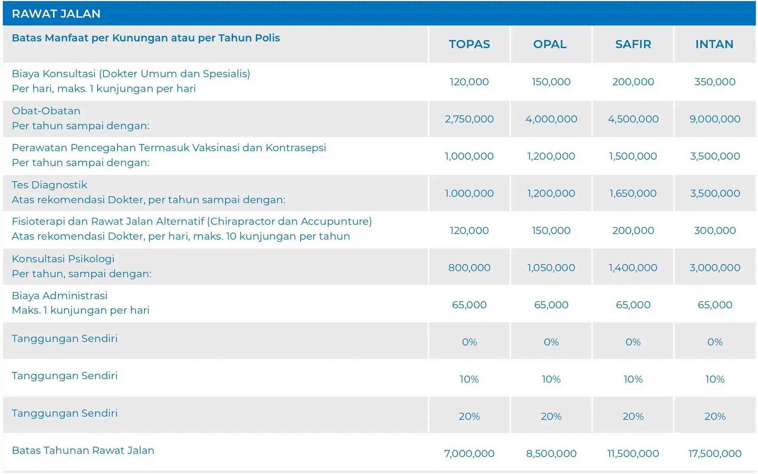Select the OPAL column header
The height and width of the screenshot is (474, 758).
pyautogui.click(x=550, y=44)
